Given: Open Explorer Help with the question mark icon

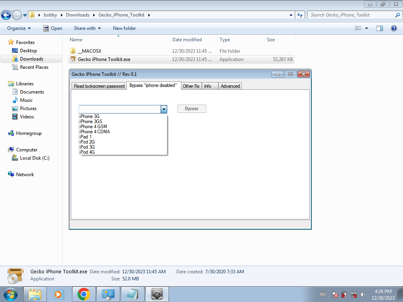Looking at the screenshot, I should tap(394, 28).
